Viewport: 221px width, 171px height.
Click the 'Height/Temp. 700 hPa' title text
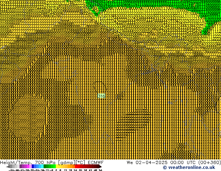tap(28, 162)
